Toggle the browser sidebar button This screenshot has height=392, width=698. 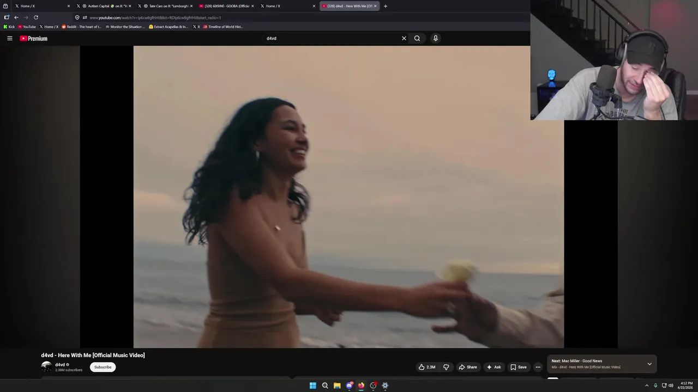coord(7,17)
